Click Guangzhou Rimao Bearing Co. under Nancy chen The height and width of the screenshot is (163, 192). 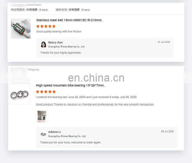67,47
